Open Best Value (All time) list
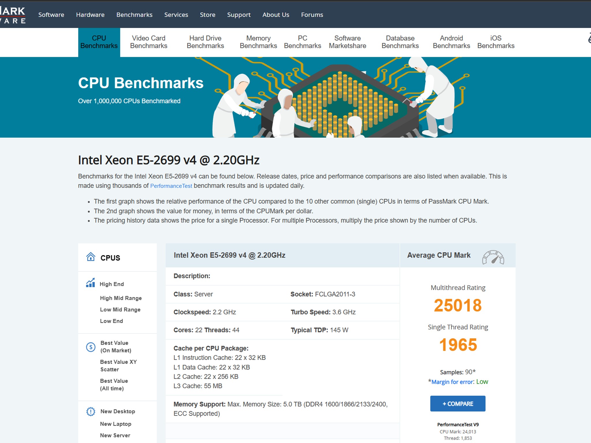This screenshot has height=443, width=591. [x=114, y=385]
